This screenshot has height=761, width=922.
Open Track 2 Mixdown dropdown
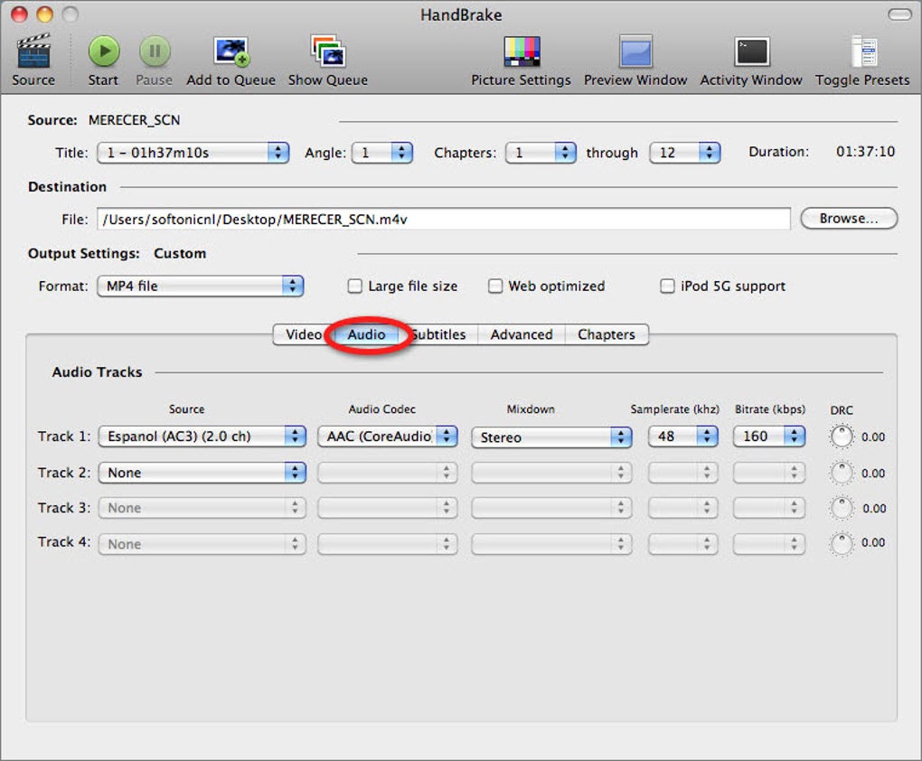click(x=551, y=473)
